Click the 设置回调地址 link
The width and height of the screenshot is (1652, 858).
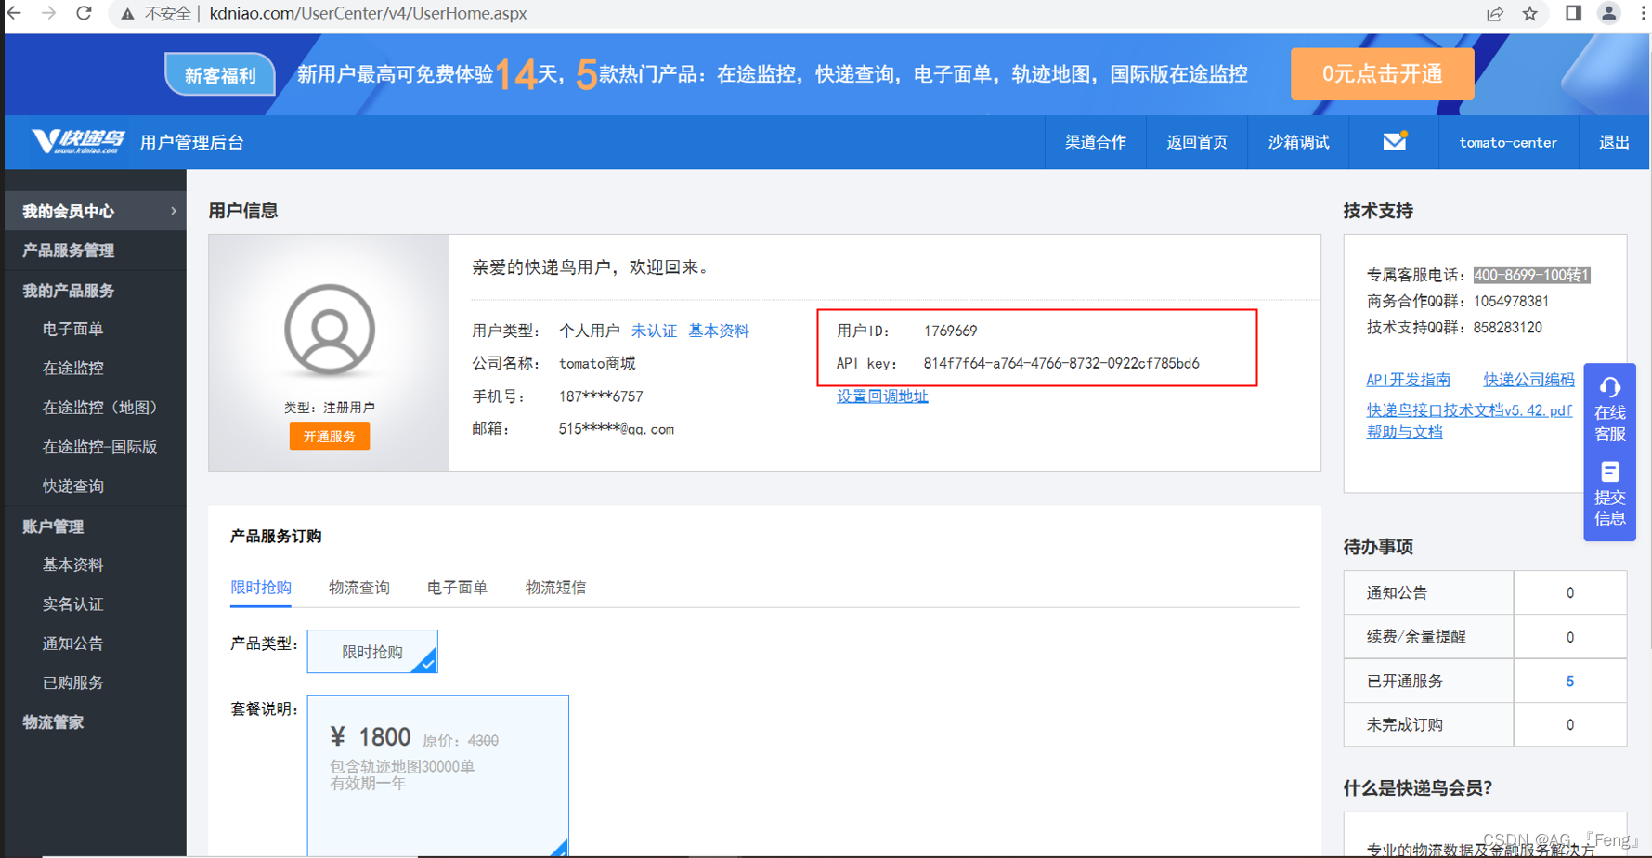882,396
